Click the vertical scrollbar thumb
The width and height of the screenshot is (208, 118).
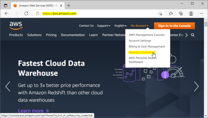(x=206, y=24)
